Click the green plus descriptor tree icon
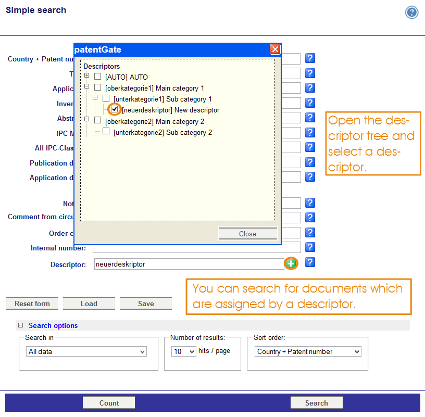425x417 pixels. coord(291,264)
